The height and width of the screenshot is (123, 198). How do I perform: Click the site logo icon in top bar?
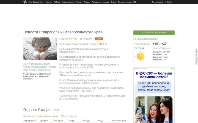pos(25,2)
